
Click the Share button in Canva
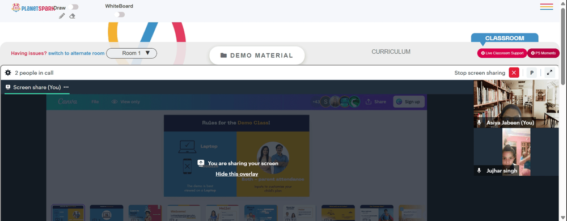tap(376, 102)
